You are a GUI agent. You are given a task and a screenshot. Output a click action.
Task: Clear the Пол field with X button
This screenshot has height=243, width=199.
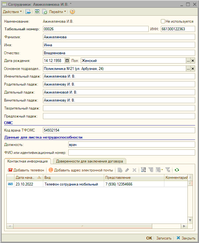[x=193, y=60]
